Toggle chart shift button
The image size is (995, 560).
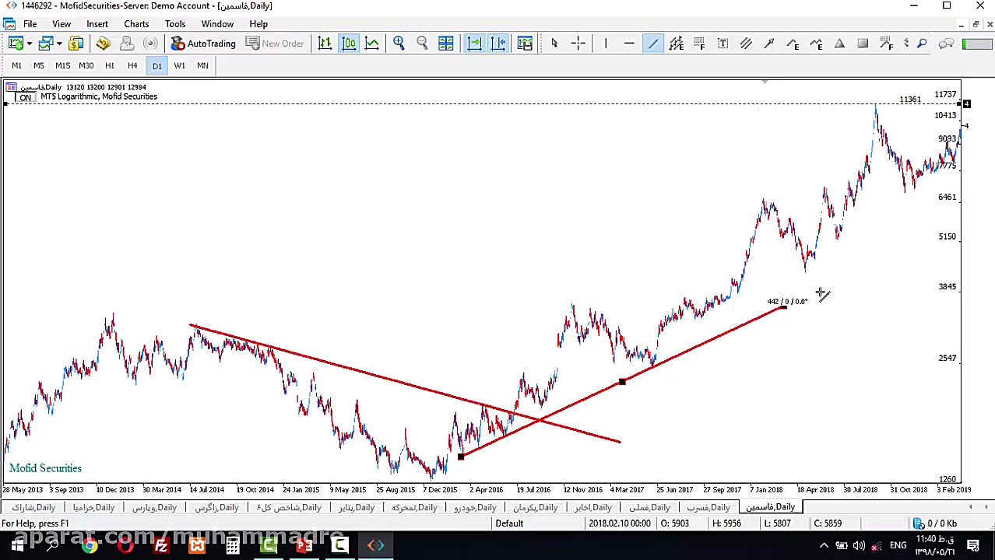click(x=498, y=44)
